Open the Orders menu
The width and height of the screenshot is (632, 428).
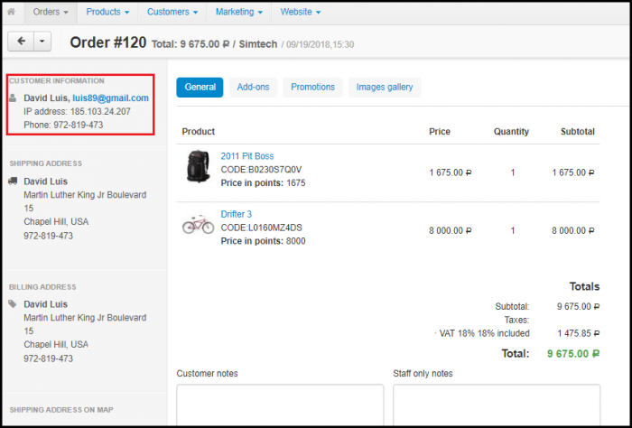coord(51,12)
